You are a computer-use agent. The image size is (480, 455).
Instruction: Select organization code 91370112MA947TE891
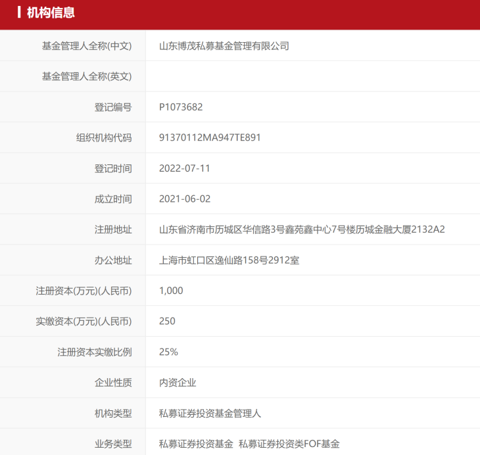point(210,137)
